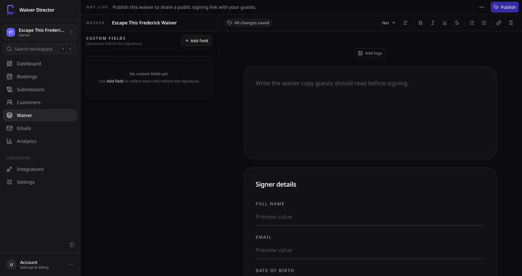Click the Search workspace field
The width and height of the screenshot is (522, 276).
coord(40,49)
